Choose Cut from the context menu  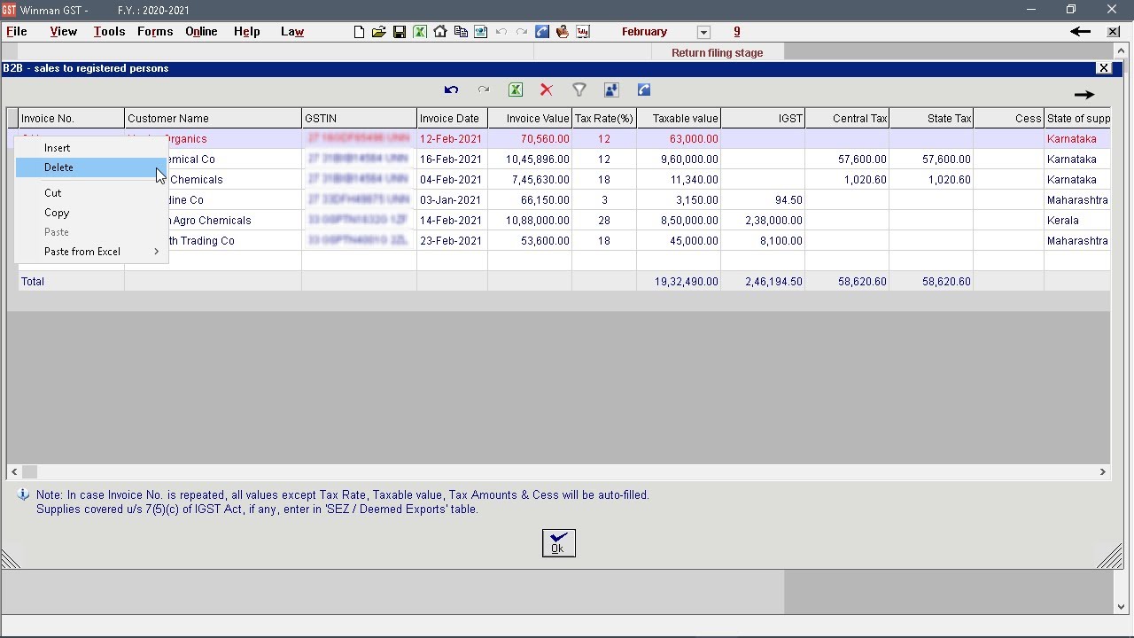[91, 193]
